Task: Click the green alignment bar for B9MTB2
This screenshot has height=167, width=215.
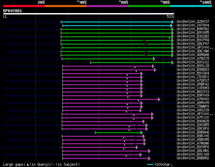Action: click(117, 29)
